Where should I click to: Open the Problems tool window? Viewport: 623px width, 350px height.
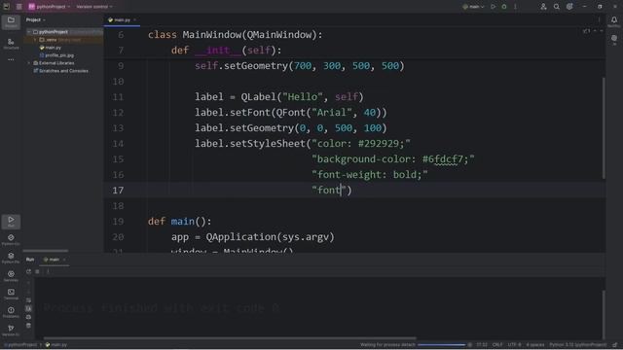pyautogui.click(x=11, y=312)
